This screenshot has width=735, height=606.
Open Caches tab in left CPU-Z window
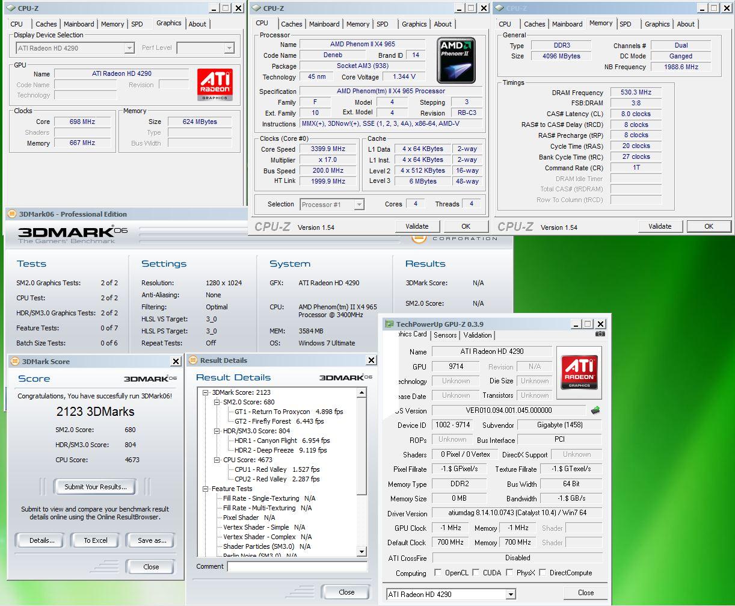pyautogui.click(x=46, y=24)
